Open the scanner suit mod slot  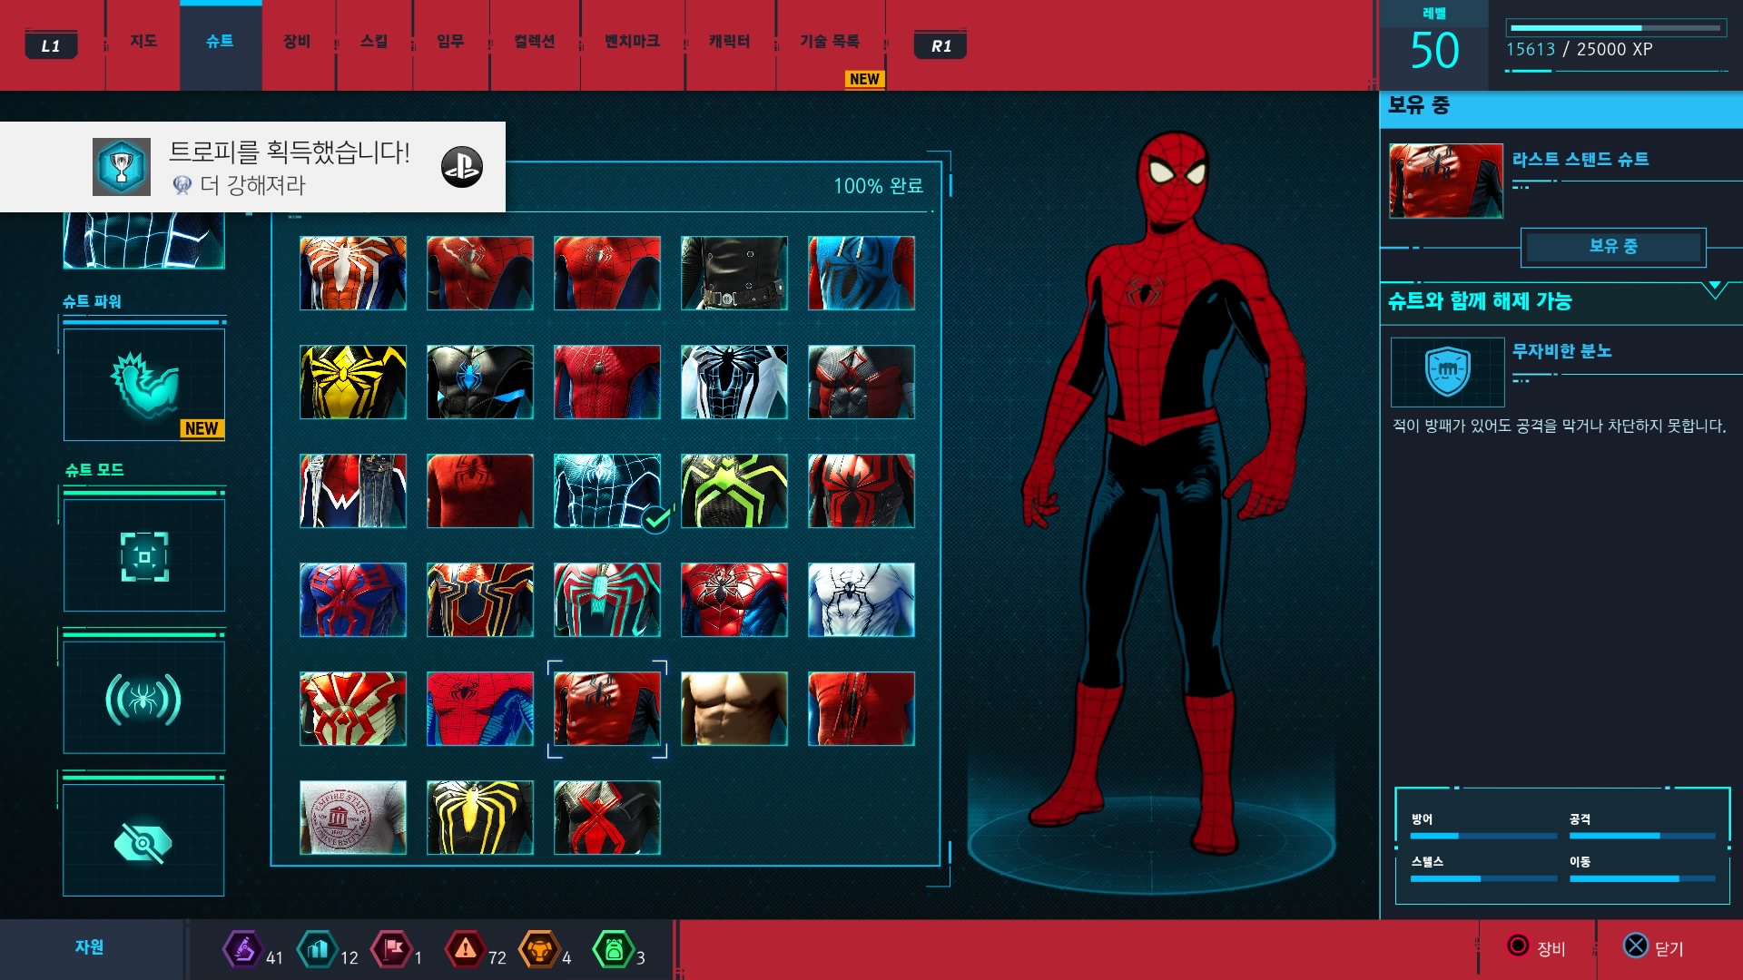point(143,555)
